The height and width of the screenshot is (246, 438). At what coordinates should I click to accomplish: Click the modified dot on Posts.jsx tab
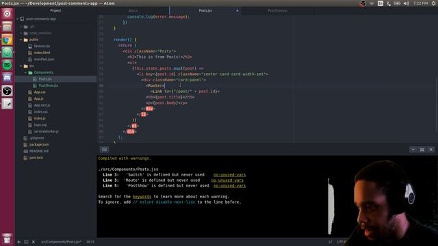pyautogui.click(x=237, y=11)
